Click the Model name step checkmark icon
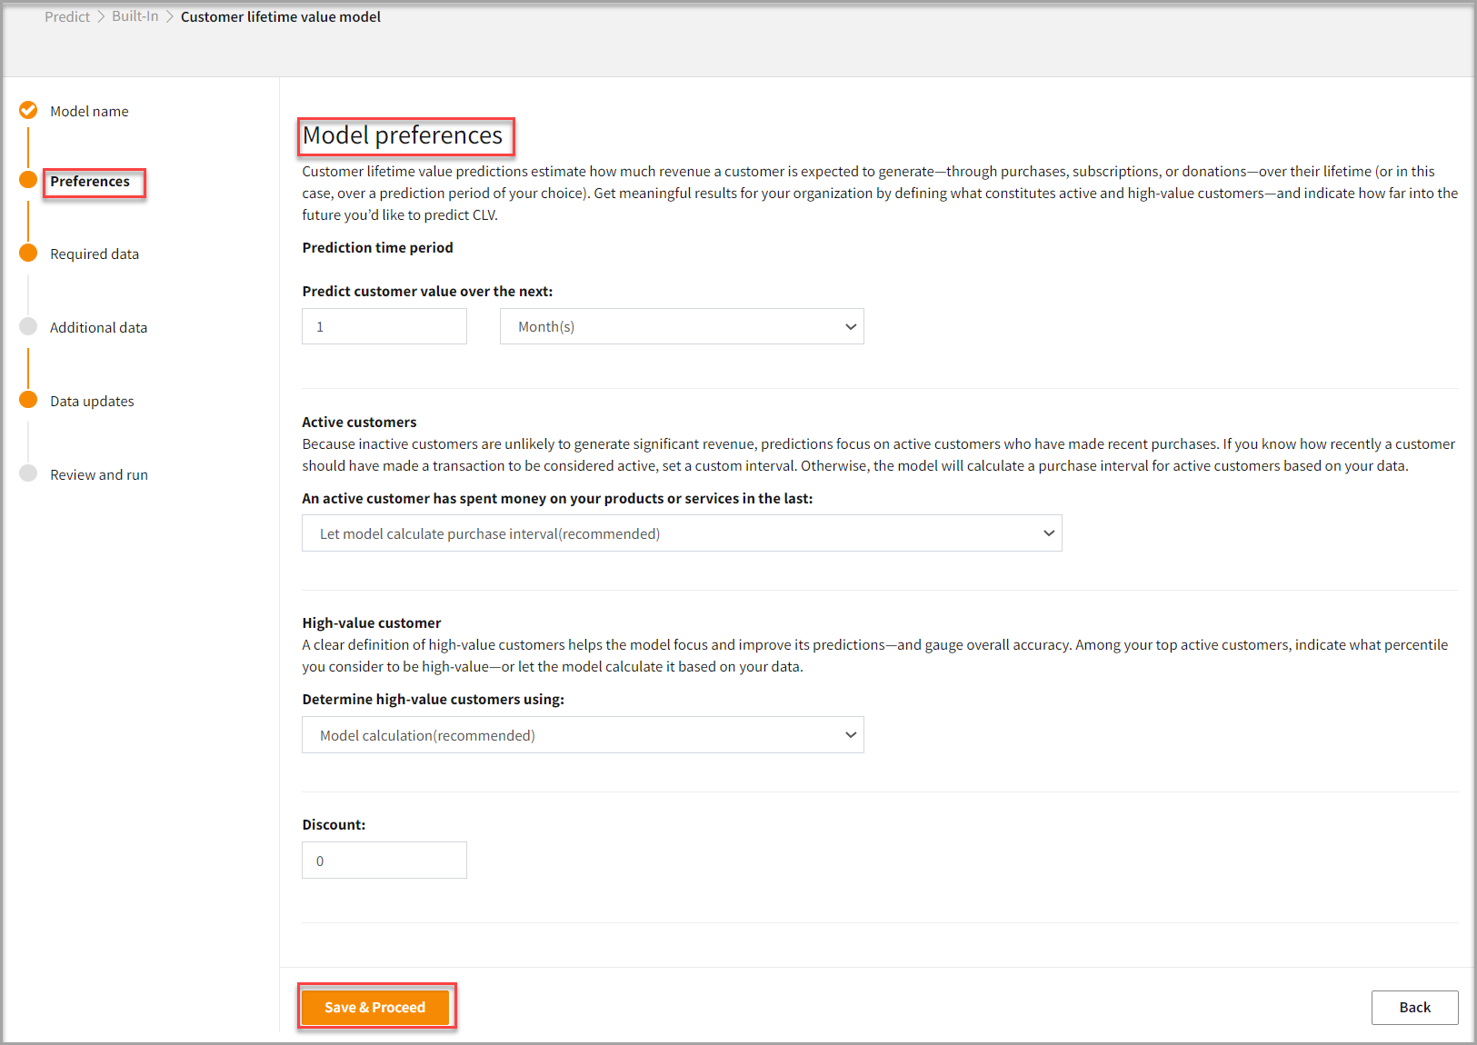1477x1045 pixels. 28,110
